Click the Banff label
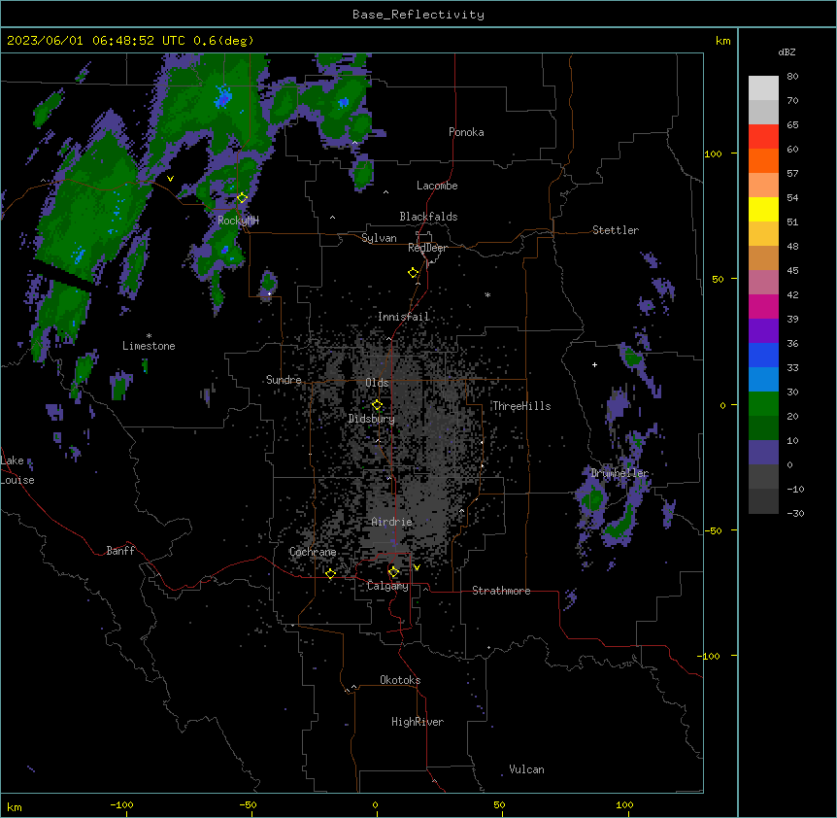The width and height of the screenshot is (837, 818). tap(120, 551)
